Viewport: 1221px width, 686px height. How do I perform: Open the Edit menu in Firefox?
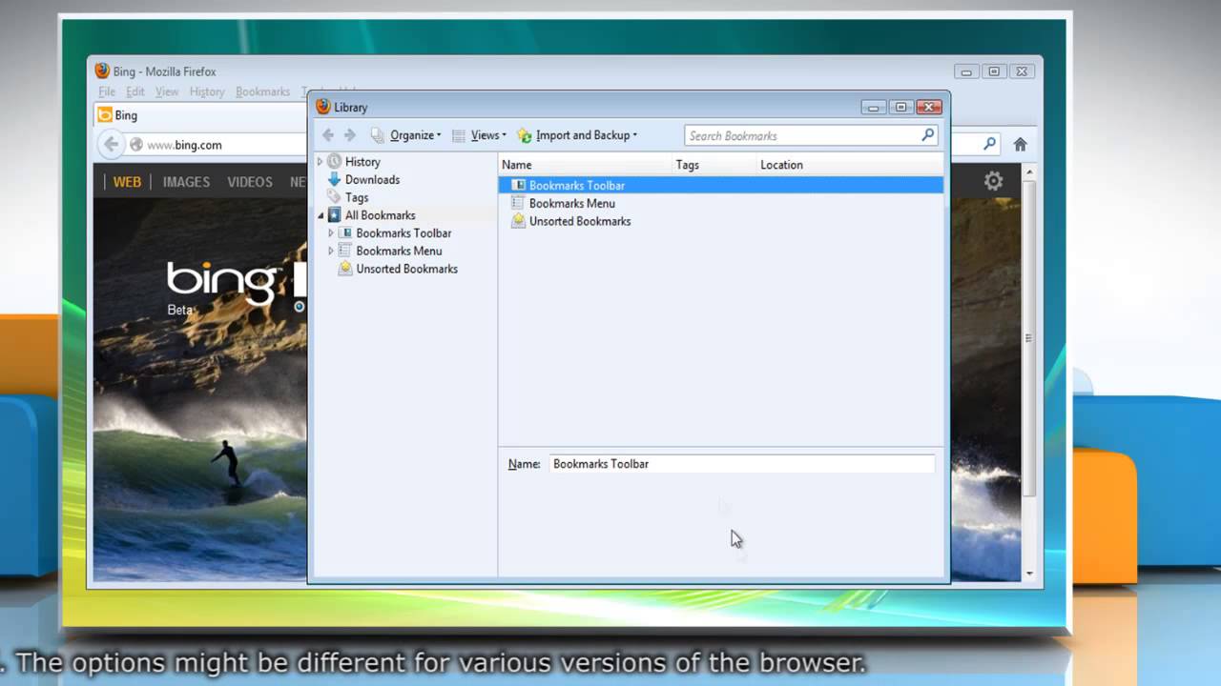point(135,92)
